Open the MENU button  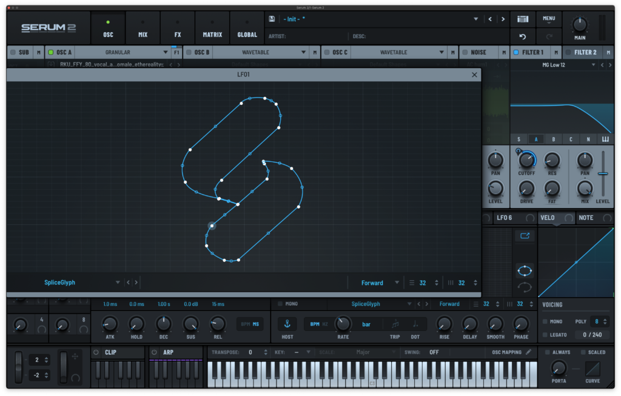[x=549, y=19]
